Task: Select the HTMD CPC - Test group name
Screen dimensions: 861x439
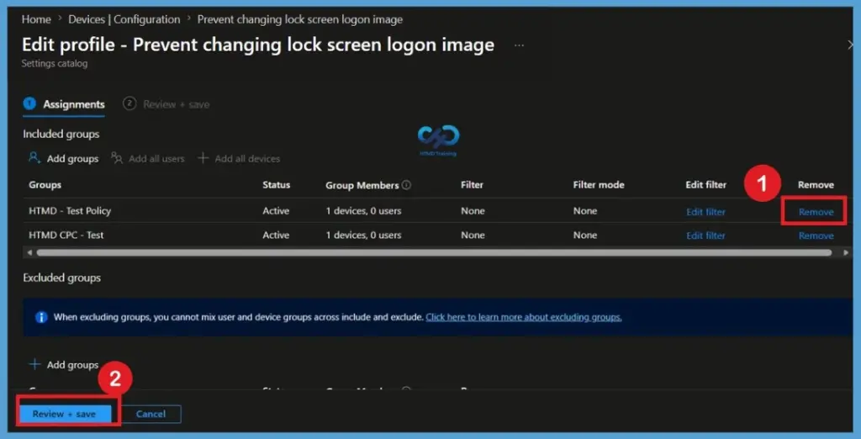Action: pyautogui.click(x=66, y=235)
